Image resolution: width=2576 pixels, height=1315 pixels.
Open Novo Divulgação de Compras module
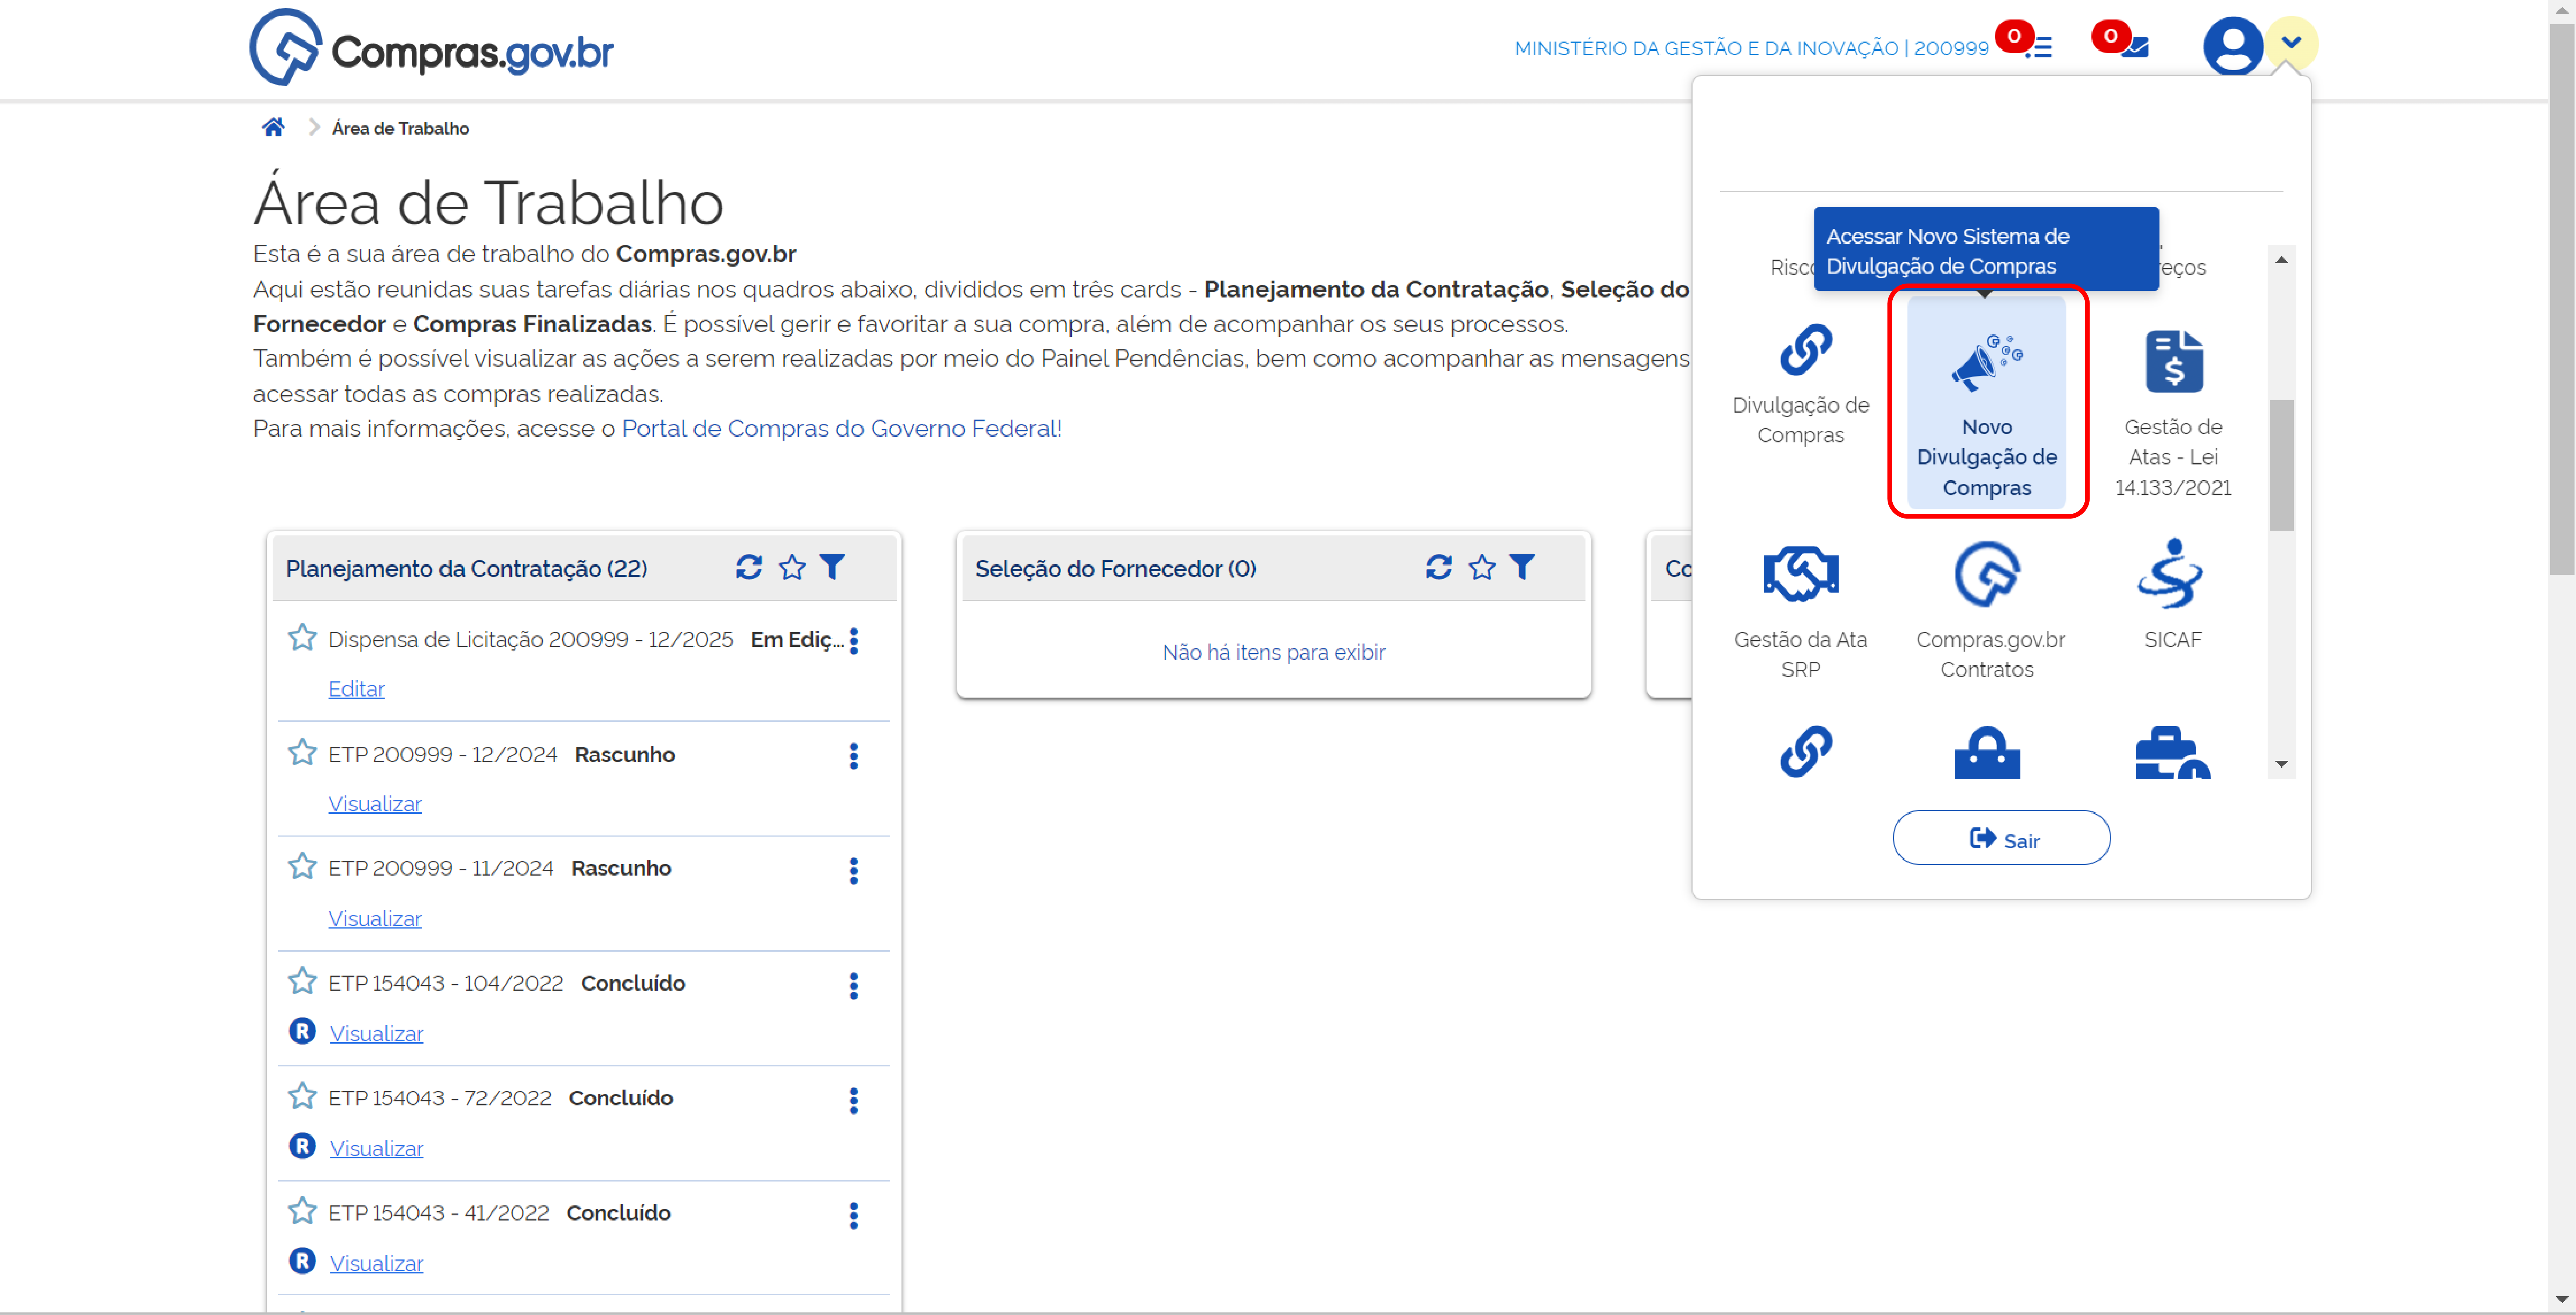click(x=1986, y=403)
